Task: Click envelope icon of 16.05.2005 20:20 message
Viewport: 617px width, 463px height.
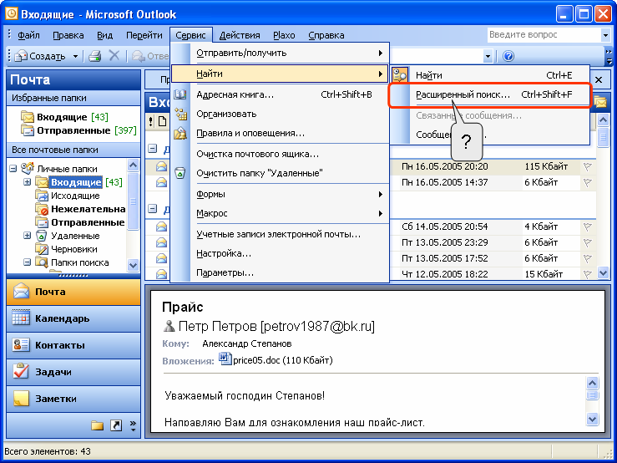Action: pos(161,166)
